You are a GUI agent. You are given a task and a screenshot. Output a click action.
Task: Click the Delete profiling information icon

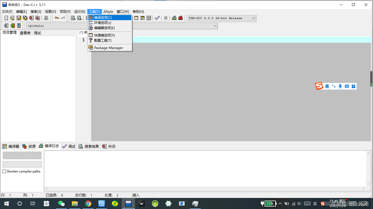pos(180,18)
